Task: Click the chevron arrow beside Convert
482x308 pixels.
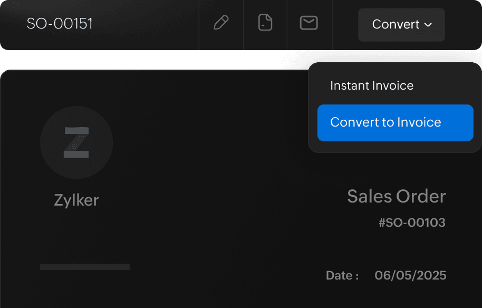Action: pyautogui.click(x=428, y=25)
